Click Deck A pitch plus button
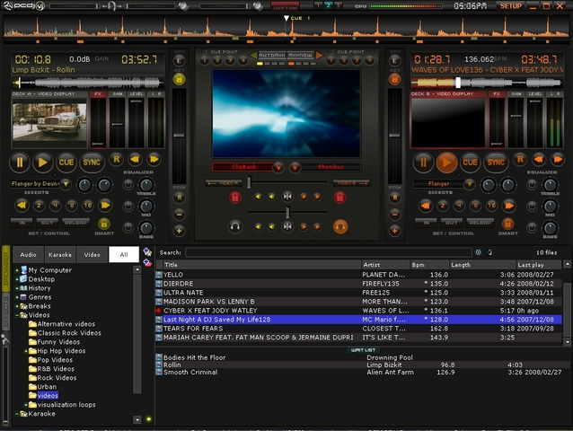The image size is (573, 431). click(179, 231)
